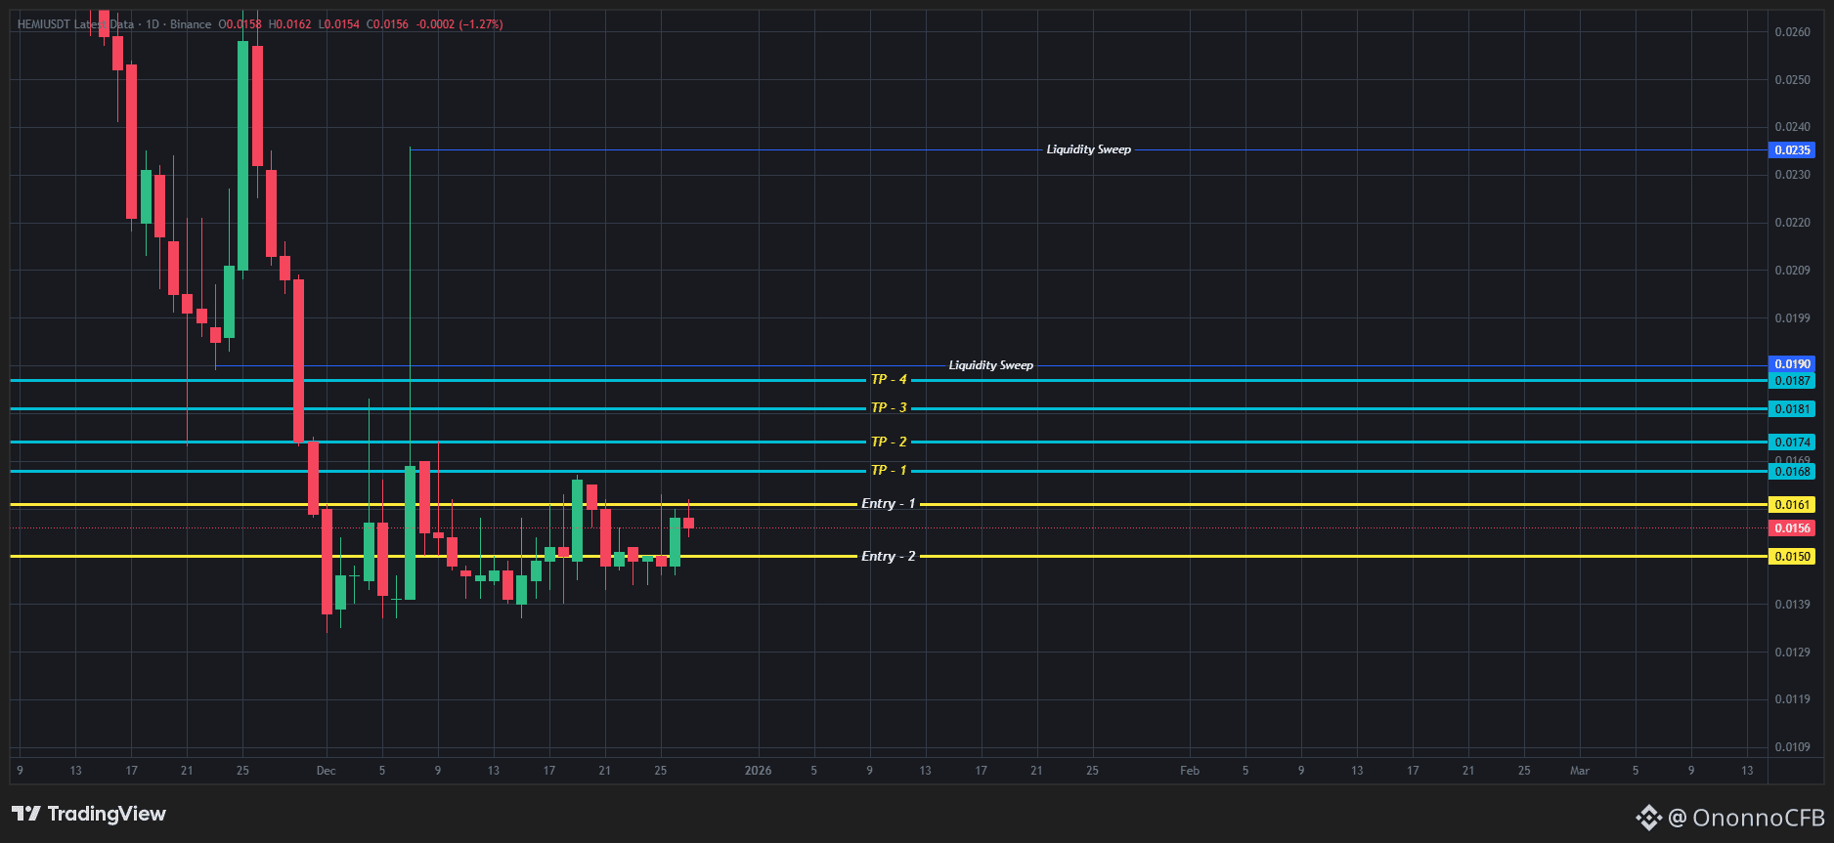Image resolution: width=1834 pixels, height=843 pixels.
Task: Click the 0.0220 price axis label
Action: point(1792,223)
